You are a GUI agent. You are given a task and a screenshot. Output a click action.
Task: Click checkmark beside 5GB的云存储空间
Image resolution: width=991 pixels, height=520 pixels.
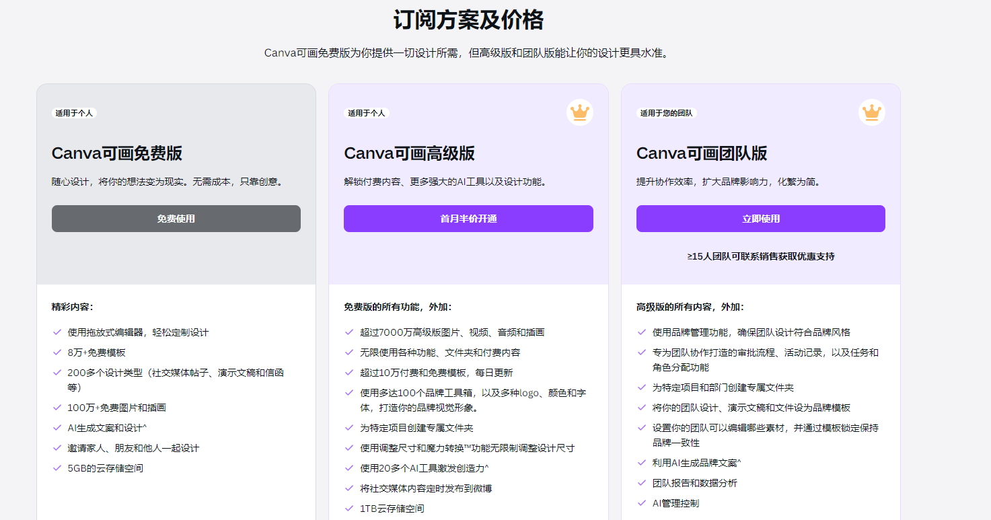pyautogui.click(x=57, y=468)
